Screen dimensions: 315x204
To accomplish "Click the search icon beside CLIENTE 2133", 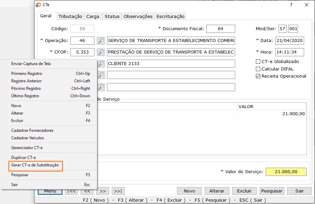I will pos(101,64).
